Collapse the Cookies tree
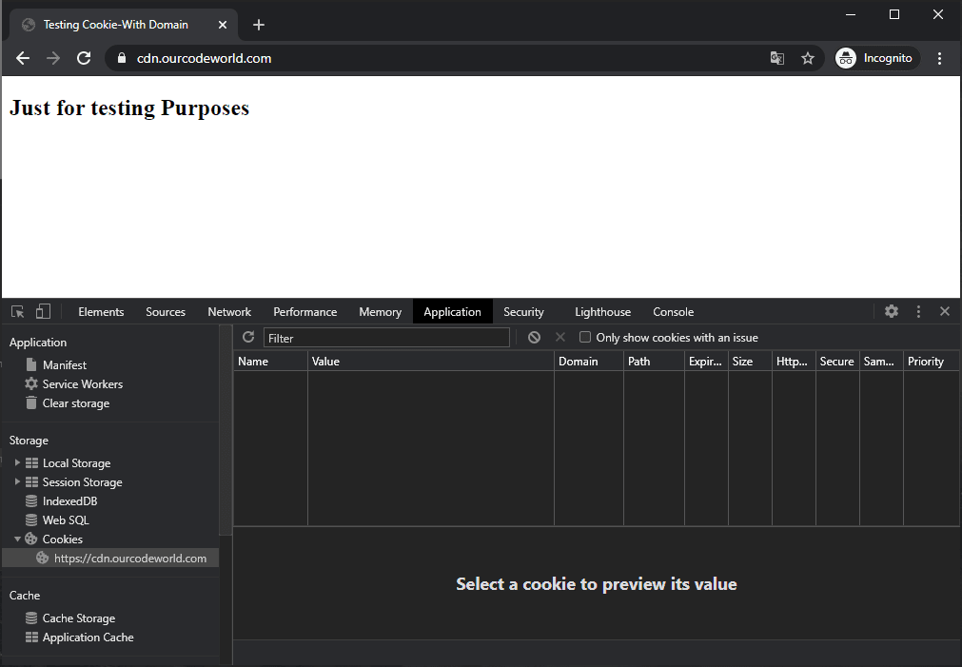The image size is (962, 667). click(17, 539)
